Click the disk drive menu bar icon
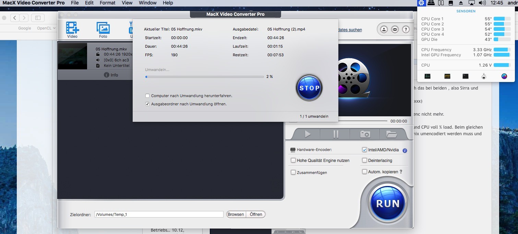Screen dimensions: 518x234 coord(451,3)
